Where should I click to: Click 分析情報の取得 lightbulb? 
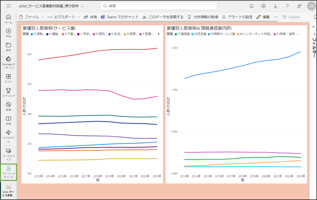[203, 17]
